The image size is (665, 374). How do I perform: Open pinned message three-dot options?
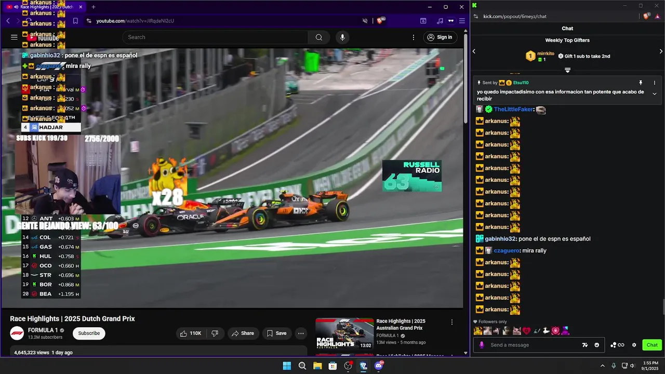(655, 83)
